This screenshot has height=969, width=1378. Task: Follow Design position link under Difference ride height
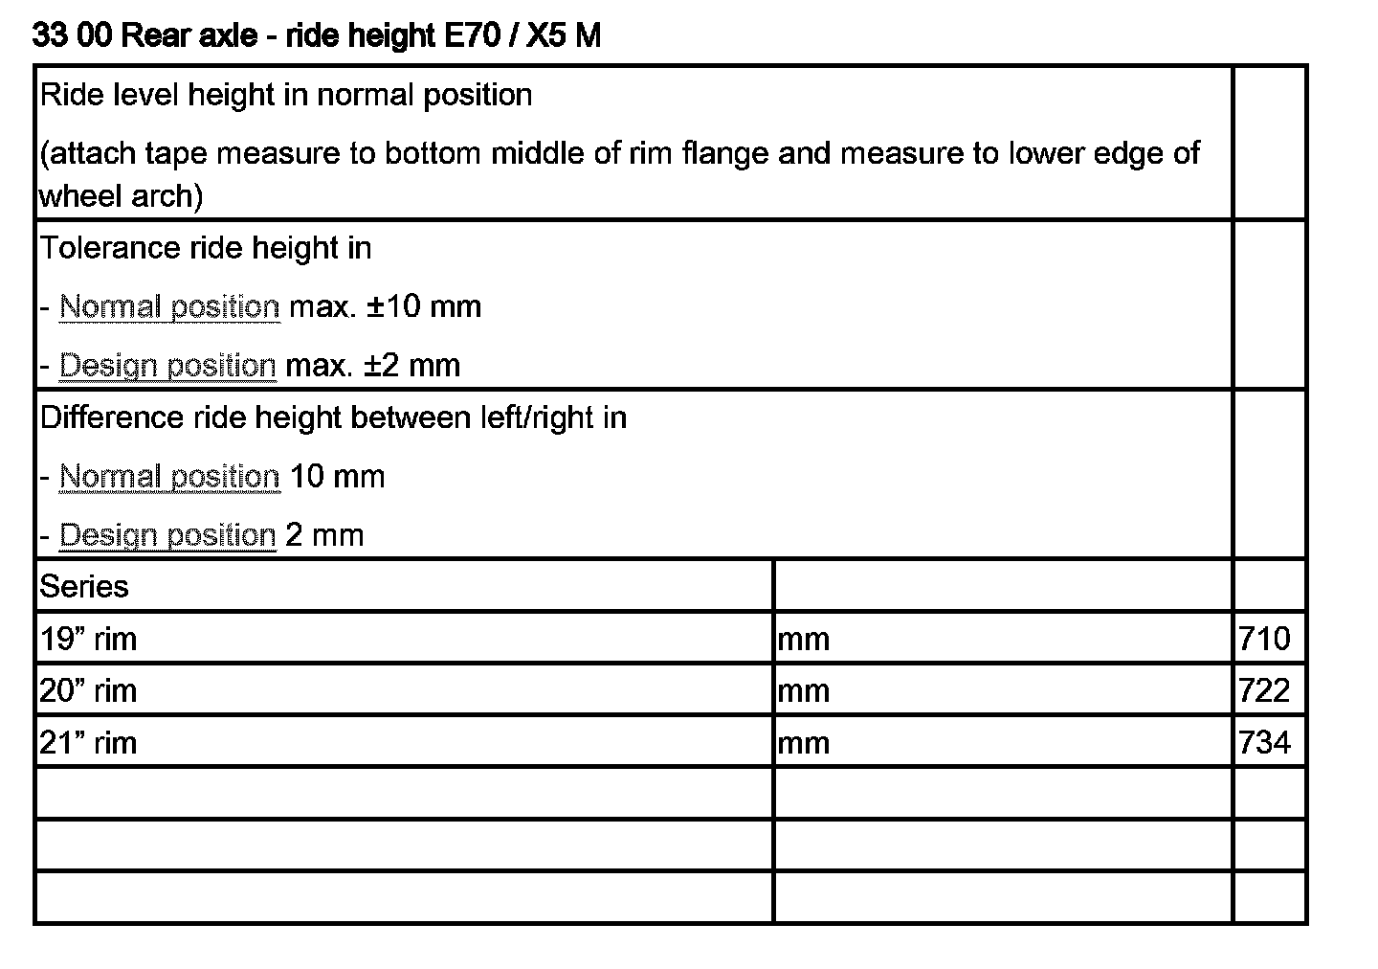click(x=167, y=535)
